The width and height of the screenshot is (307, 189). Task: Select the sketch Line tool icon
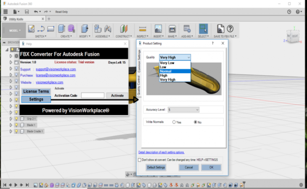41,29
